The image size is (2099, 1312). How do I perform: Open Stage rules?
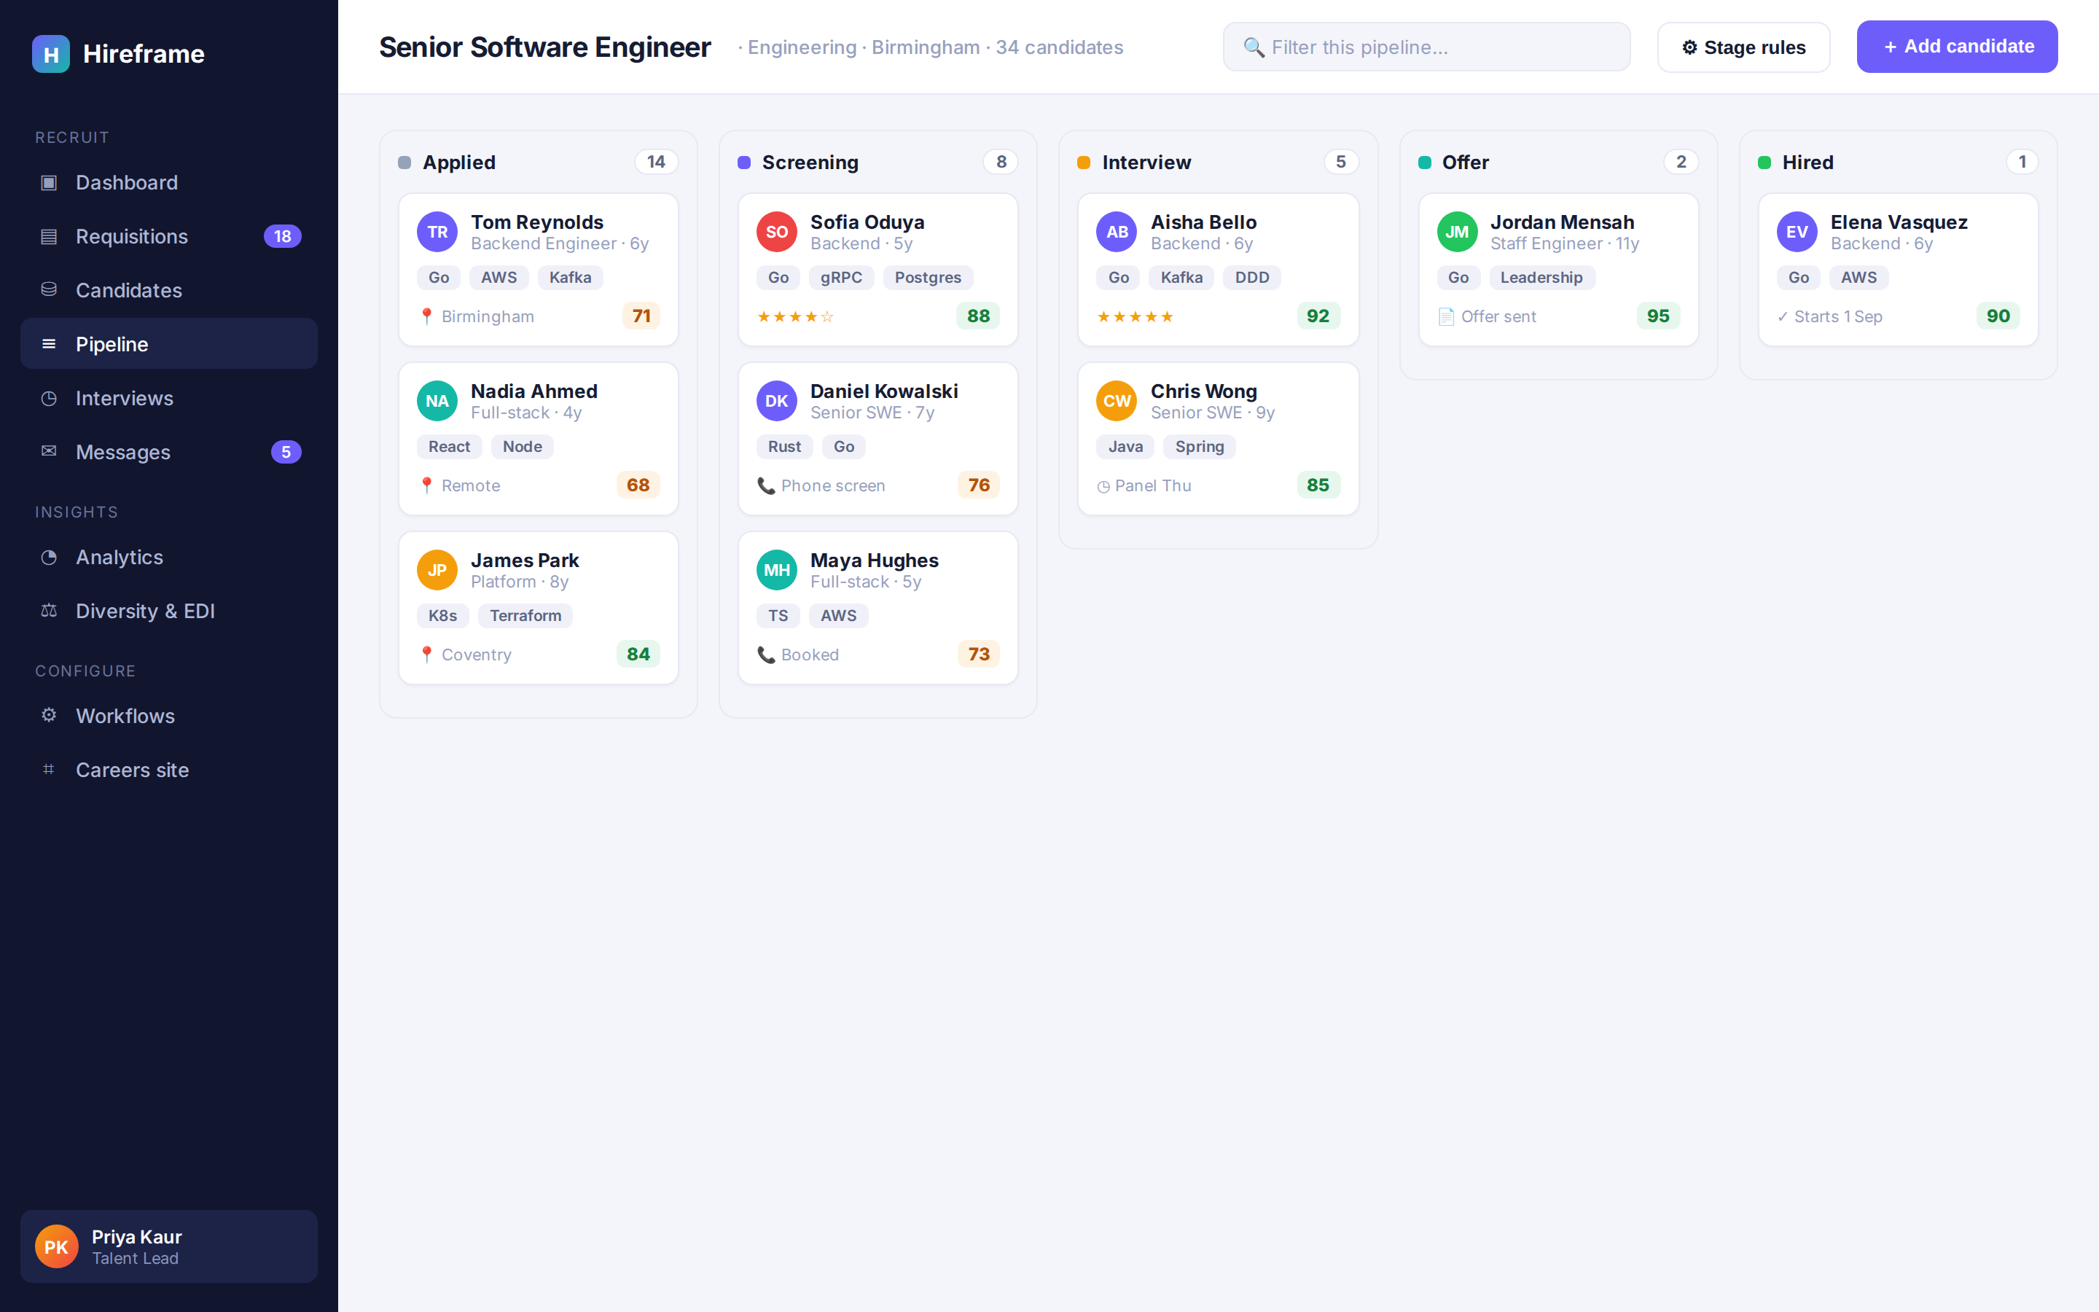[1743, 47]
